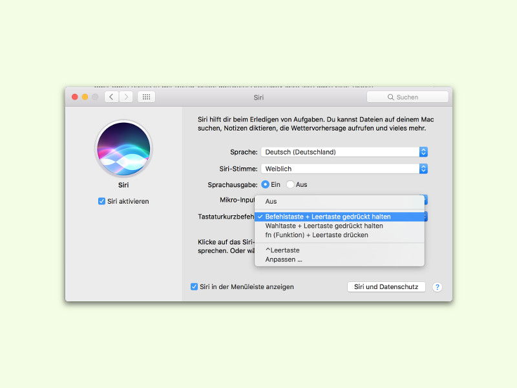Viewport: 517px width, 388px height.
Task: Open Siri und Datenschutz button
Action: point(386,286)
